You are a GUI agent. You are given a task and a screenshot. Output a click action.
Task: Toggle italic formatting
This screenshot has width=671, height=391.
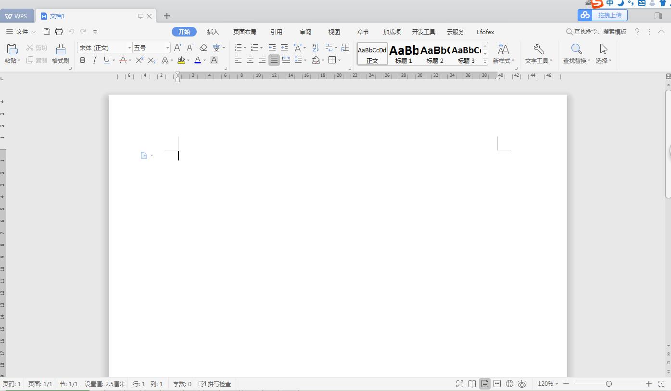(x=93, y=60)
